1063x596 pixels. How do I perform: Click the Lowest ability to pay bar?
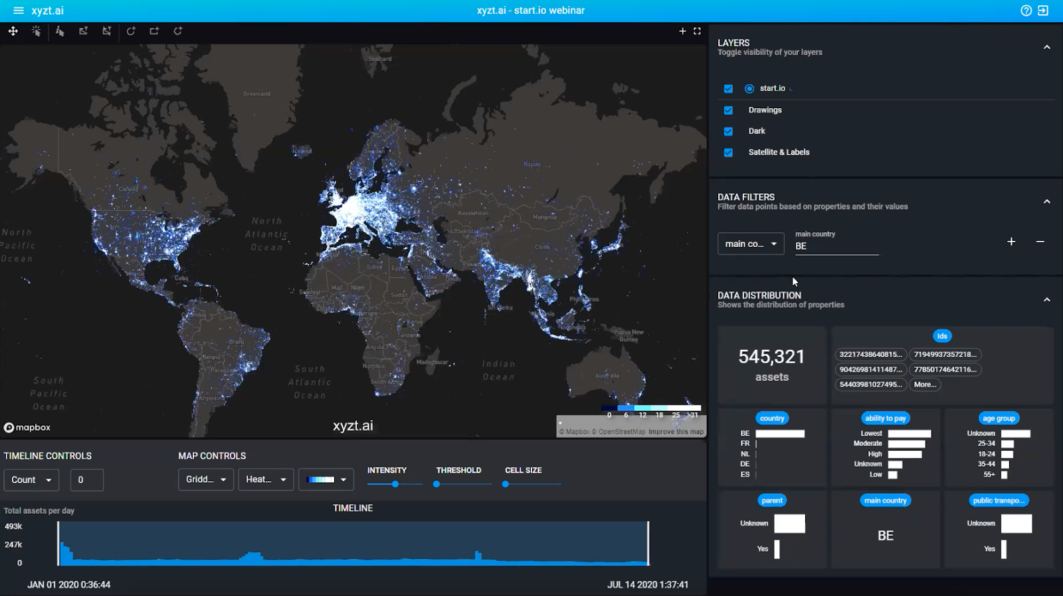(x=910, y=434)
